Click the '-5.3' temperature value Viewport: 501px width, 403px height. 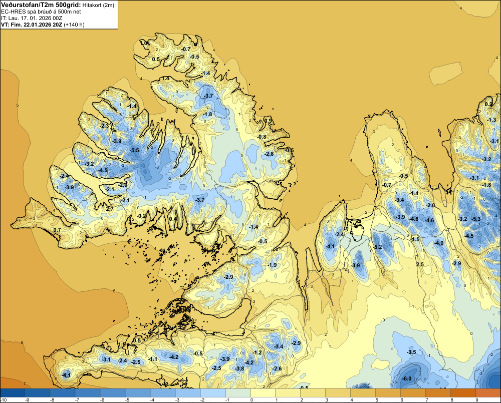[x=476, y=219]
